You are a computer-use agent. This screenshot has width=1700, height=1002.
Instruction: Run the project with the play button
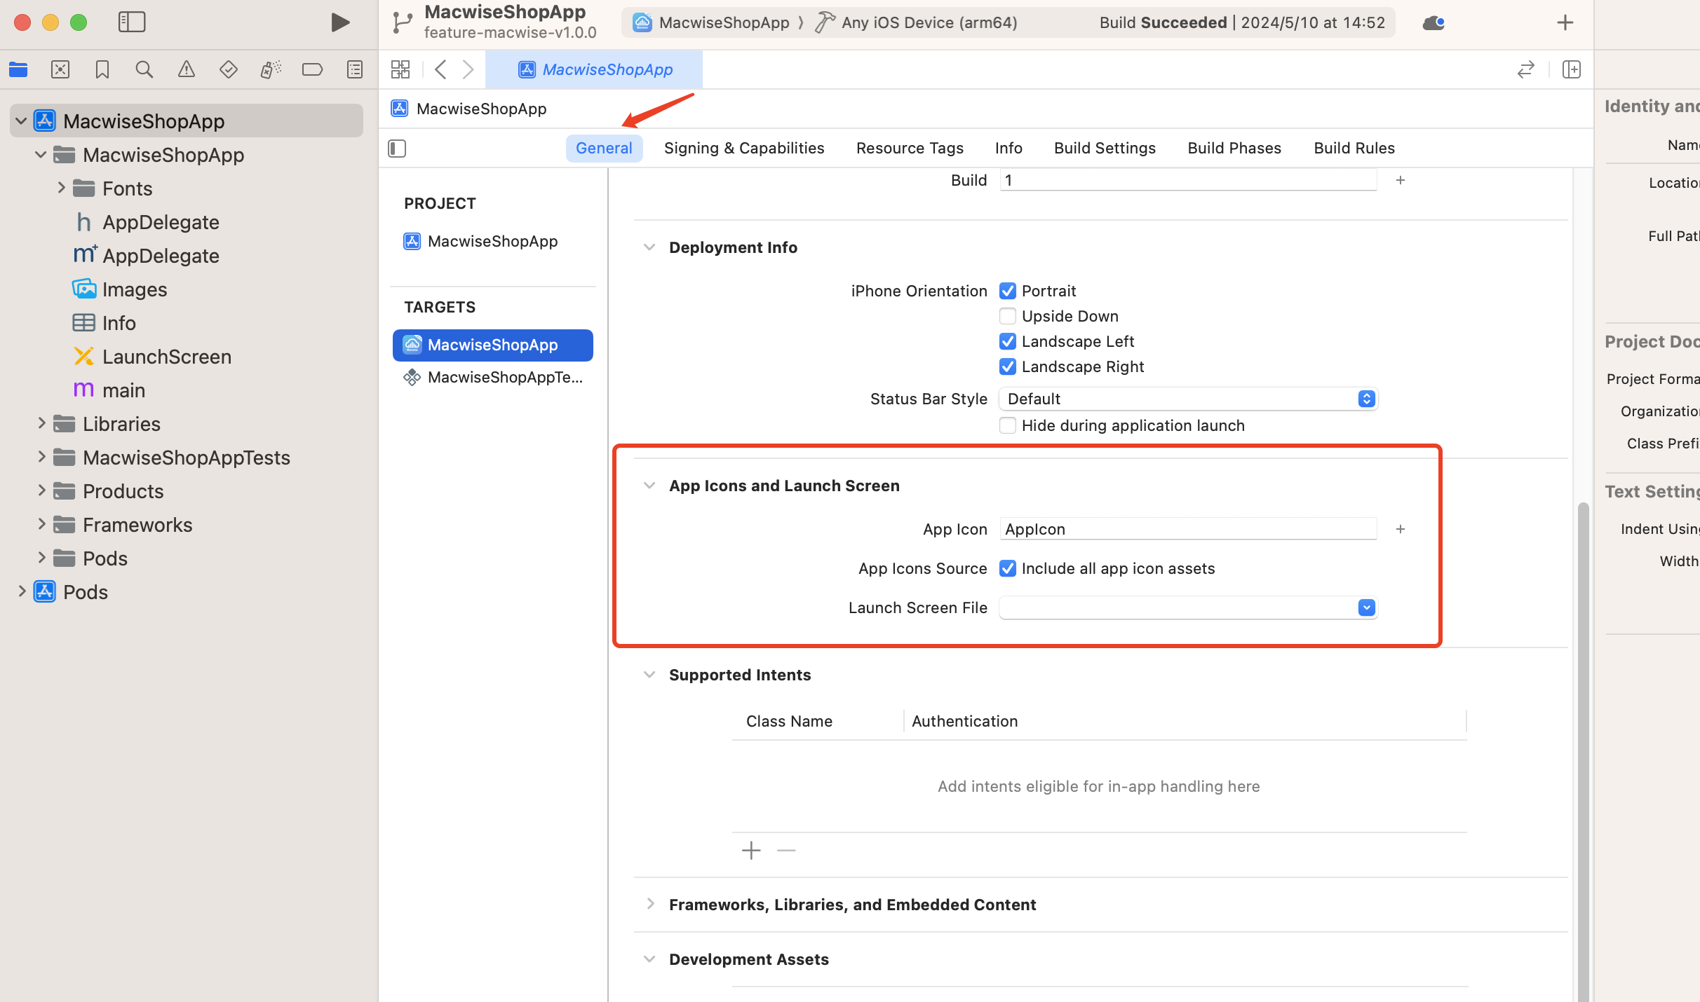tap(340, 22)
